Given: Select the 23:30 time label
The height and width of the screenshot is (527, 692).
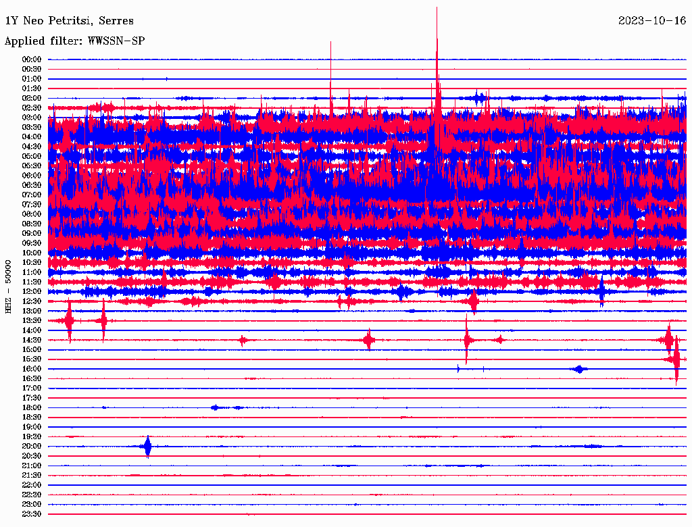Looking at the screenshot, I should pos(32,514).
